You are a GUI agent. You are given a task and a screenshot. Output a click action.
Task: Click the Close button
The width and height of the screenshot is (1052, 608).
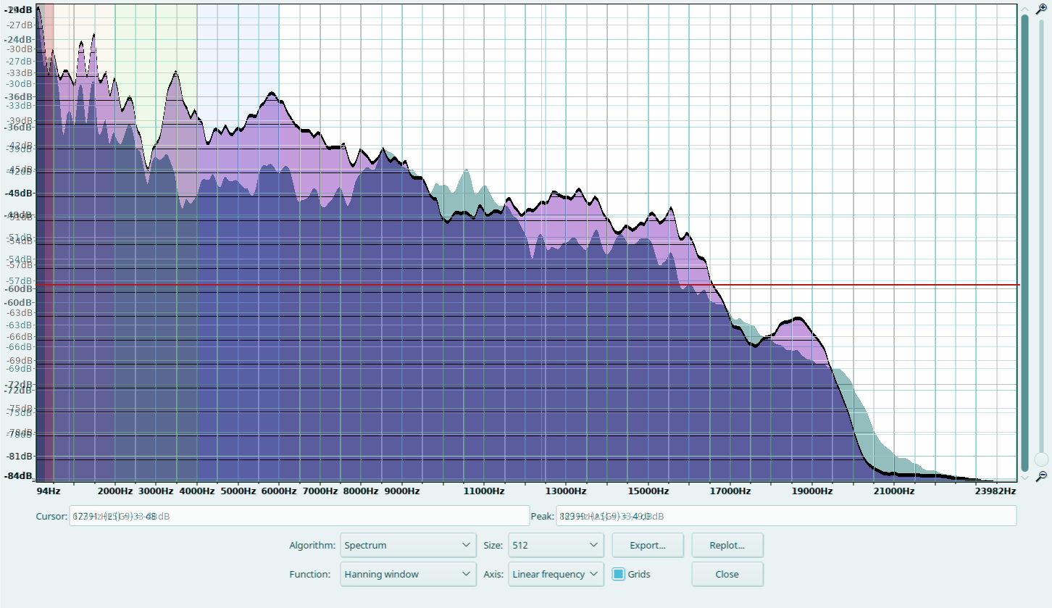(x=727, y=574)
